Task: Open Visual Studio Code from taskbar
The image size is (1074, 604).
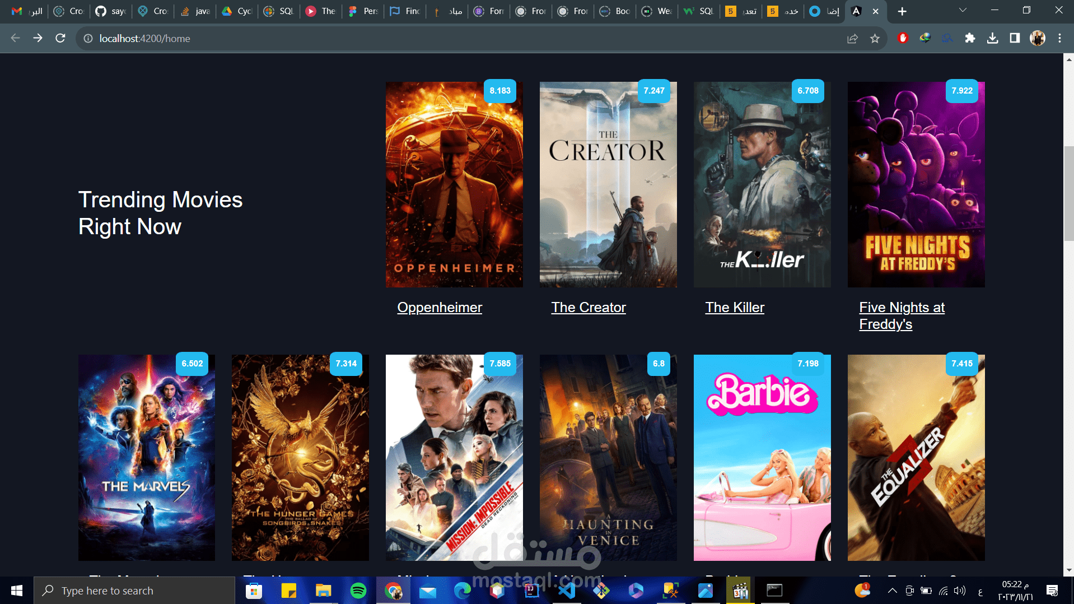Action: [567, 591]
